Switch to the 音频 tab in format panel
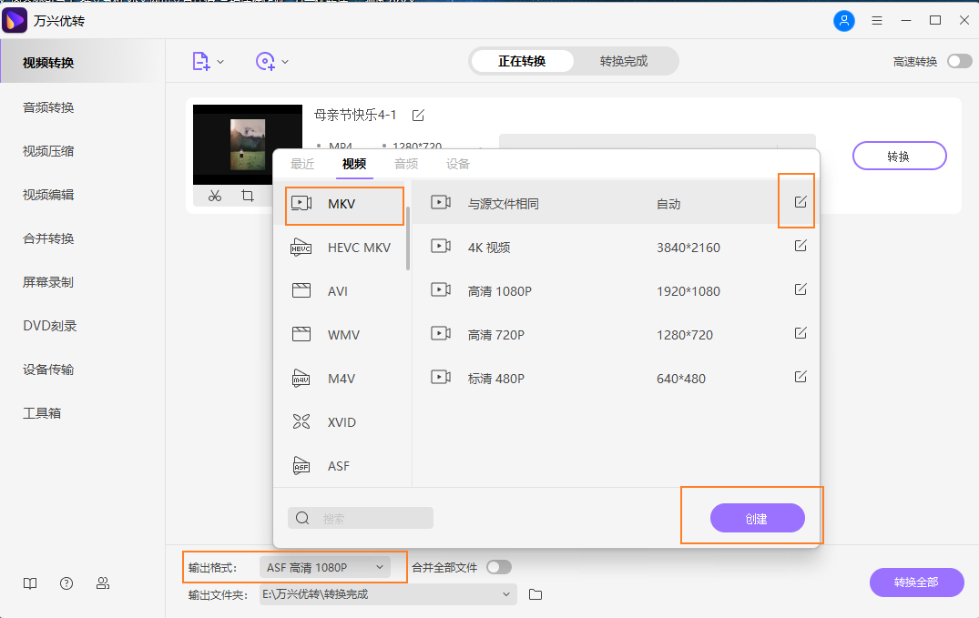The width and height of the screenshot is (979, 618). point(406,164)
